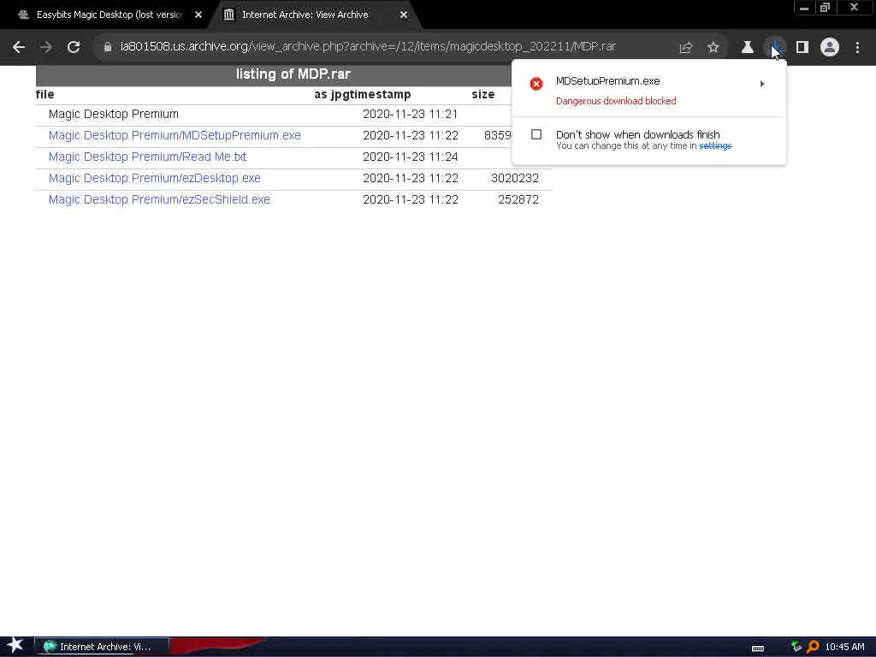
Task: Click the keyboard tray icon
Action: pos(758,648)
